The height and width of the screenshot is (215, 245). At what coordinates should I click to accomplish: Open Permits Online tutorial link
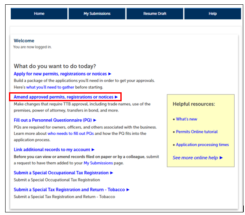click(197, 132)
